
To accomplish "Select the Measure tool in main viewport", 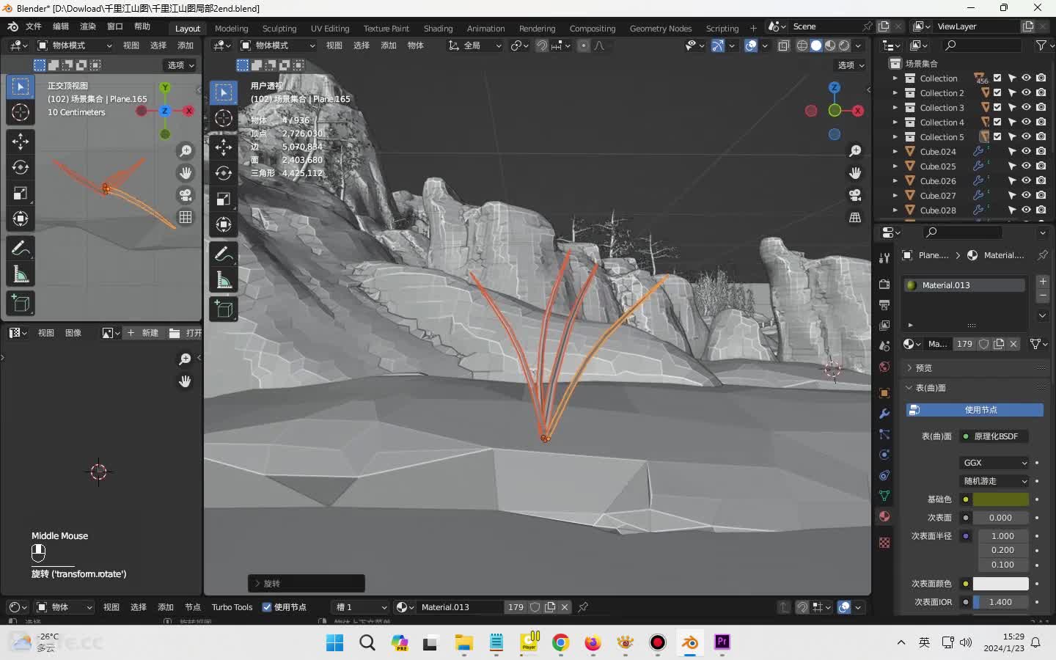I will 224,280.
